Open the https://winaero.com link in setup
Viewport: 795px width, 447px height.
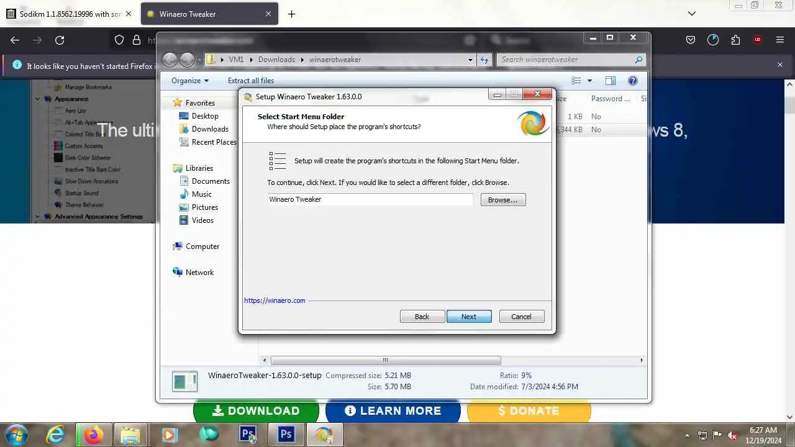275,300
